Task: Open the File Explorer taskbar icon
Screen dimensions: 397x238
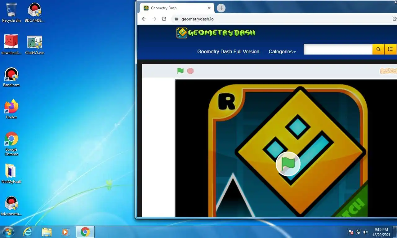Action: 47,232
